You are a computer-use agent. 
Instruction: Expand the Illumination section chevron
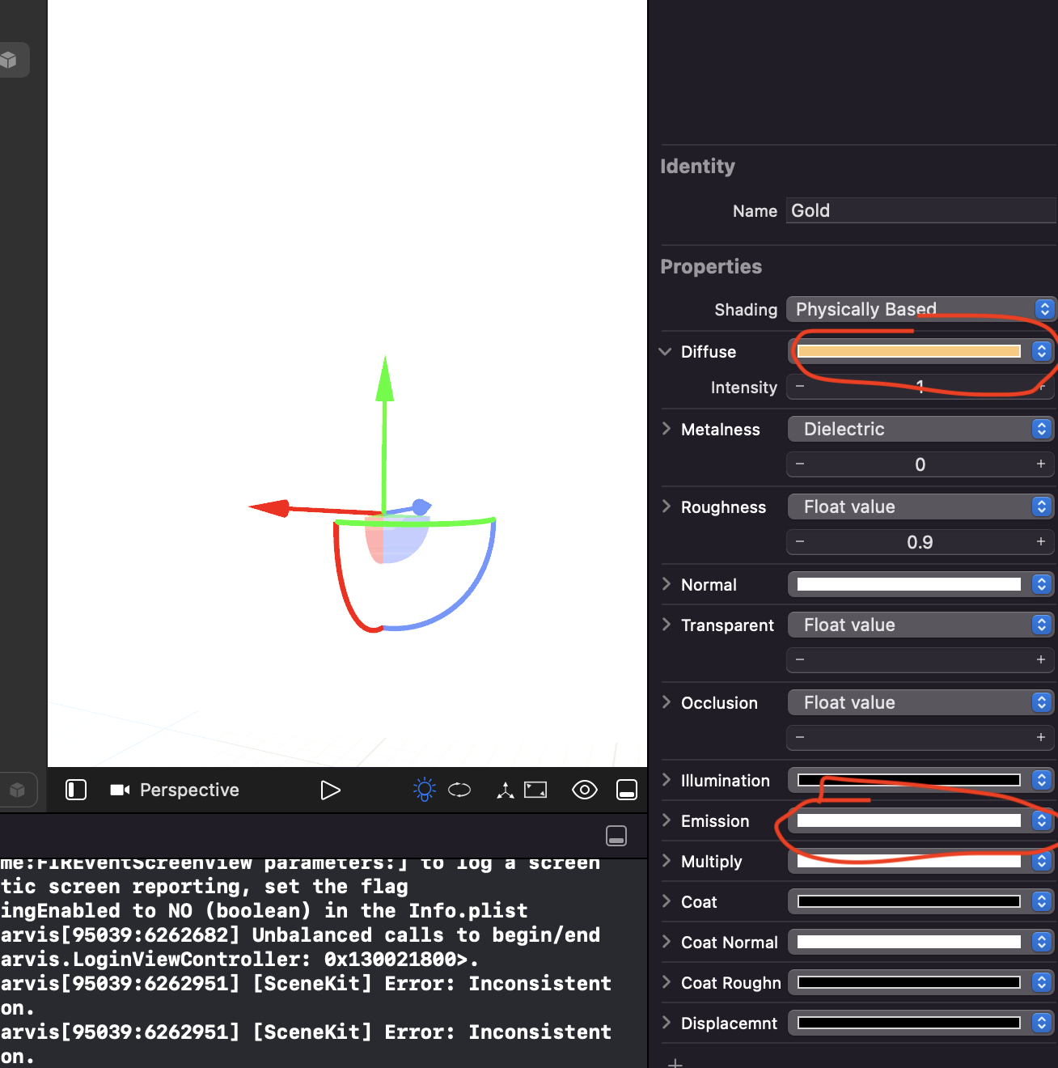coord(667,780)
